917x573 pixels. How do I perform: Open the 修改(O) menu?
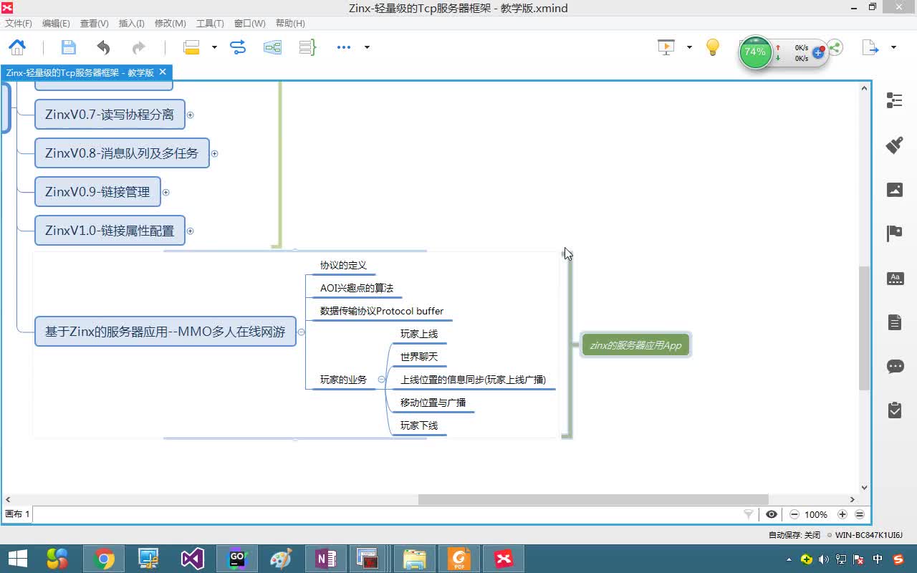(170, 23)
